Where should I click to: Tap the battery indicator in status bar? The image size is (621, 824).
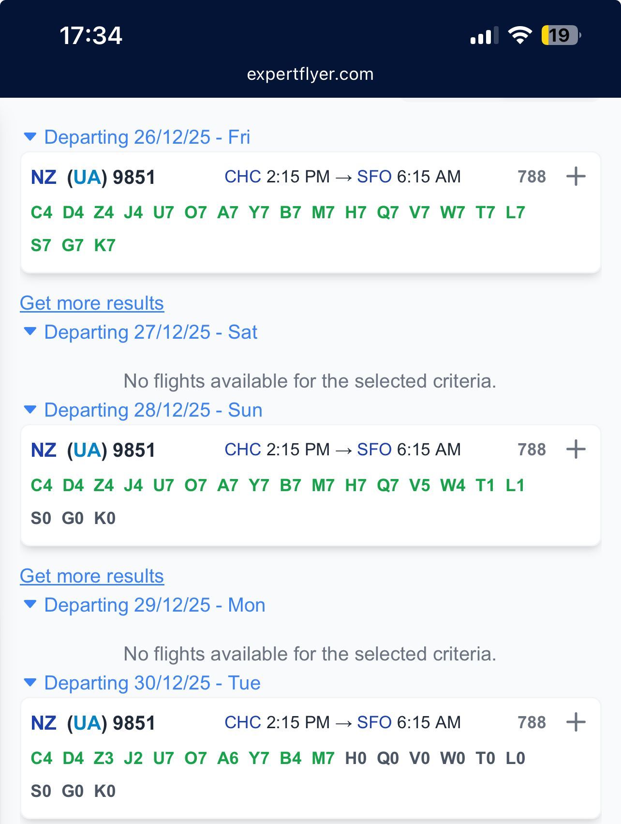click(561, 35)
